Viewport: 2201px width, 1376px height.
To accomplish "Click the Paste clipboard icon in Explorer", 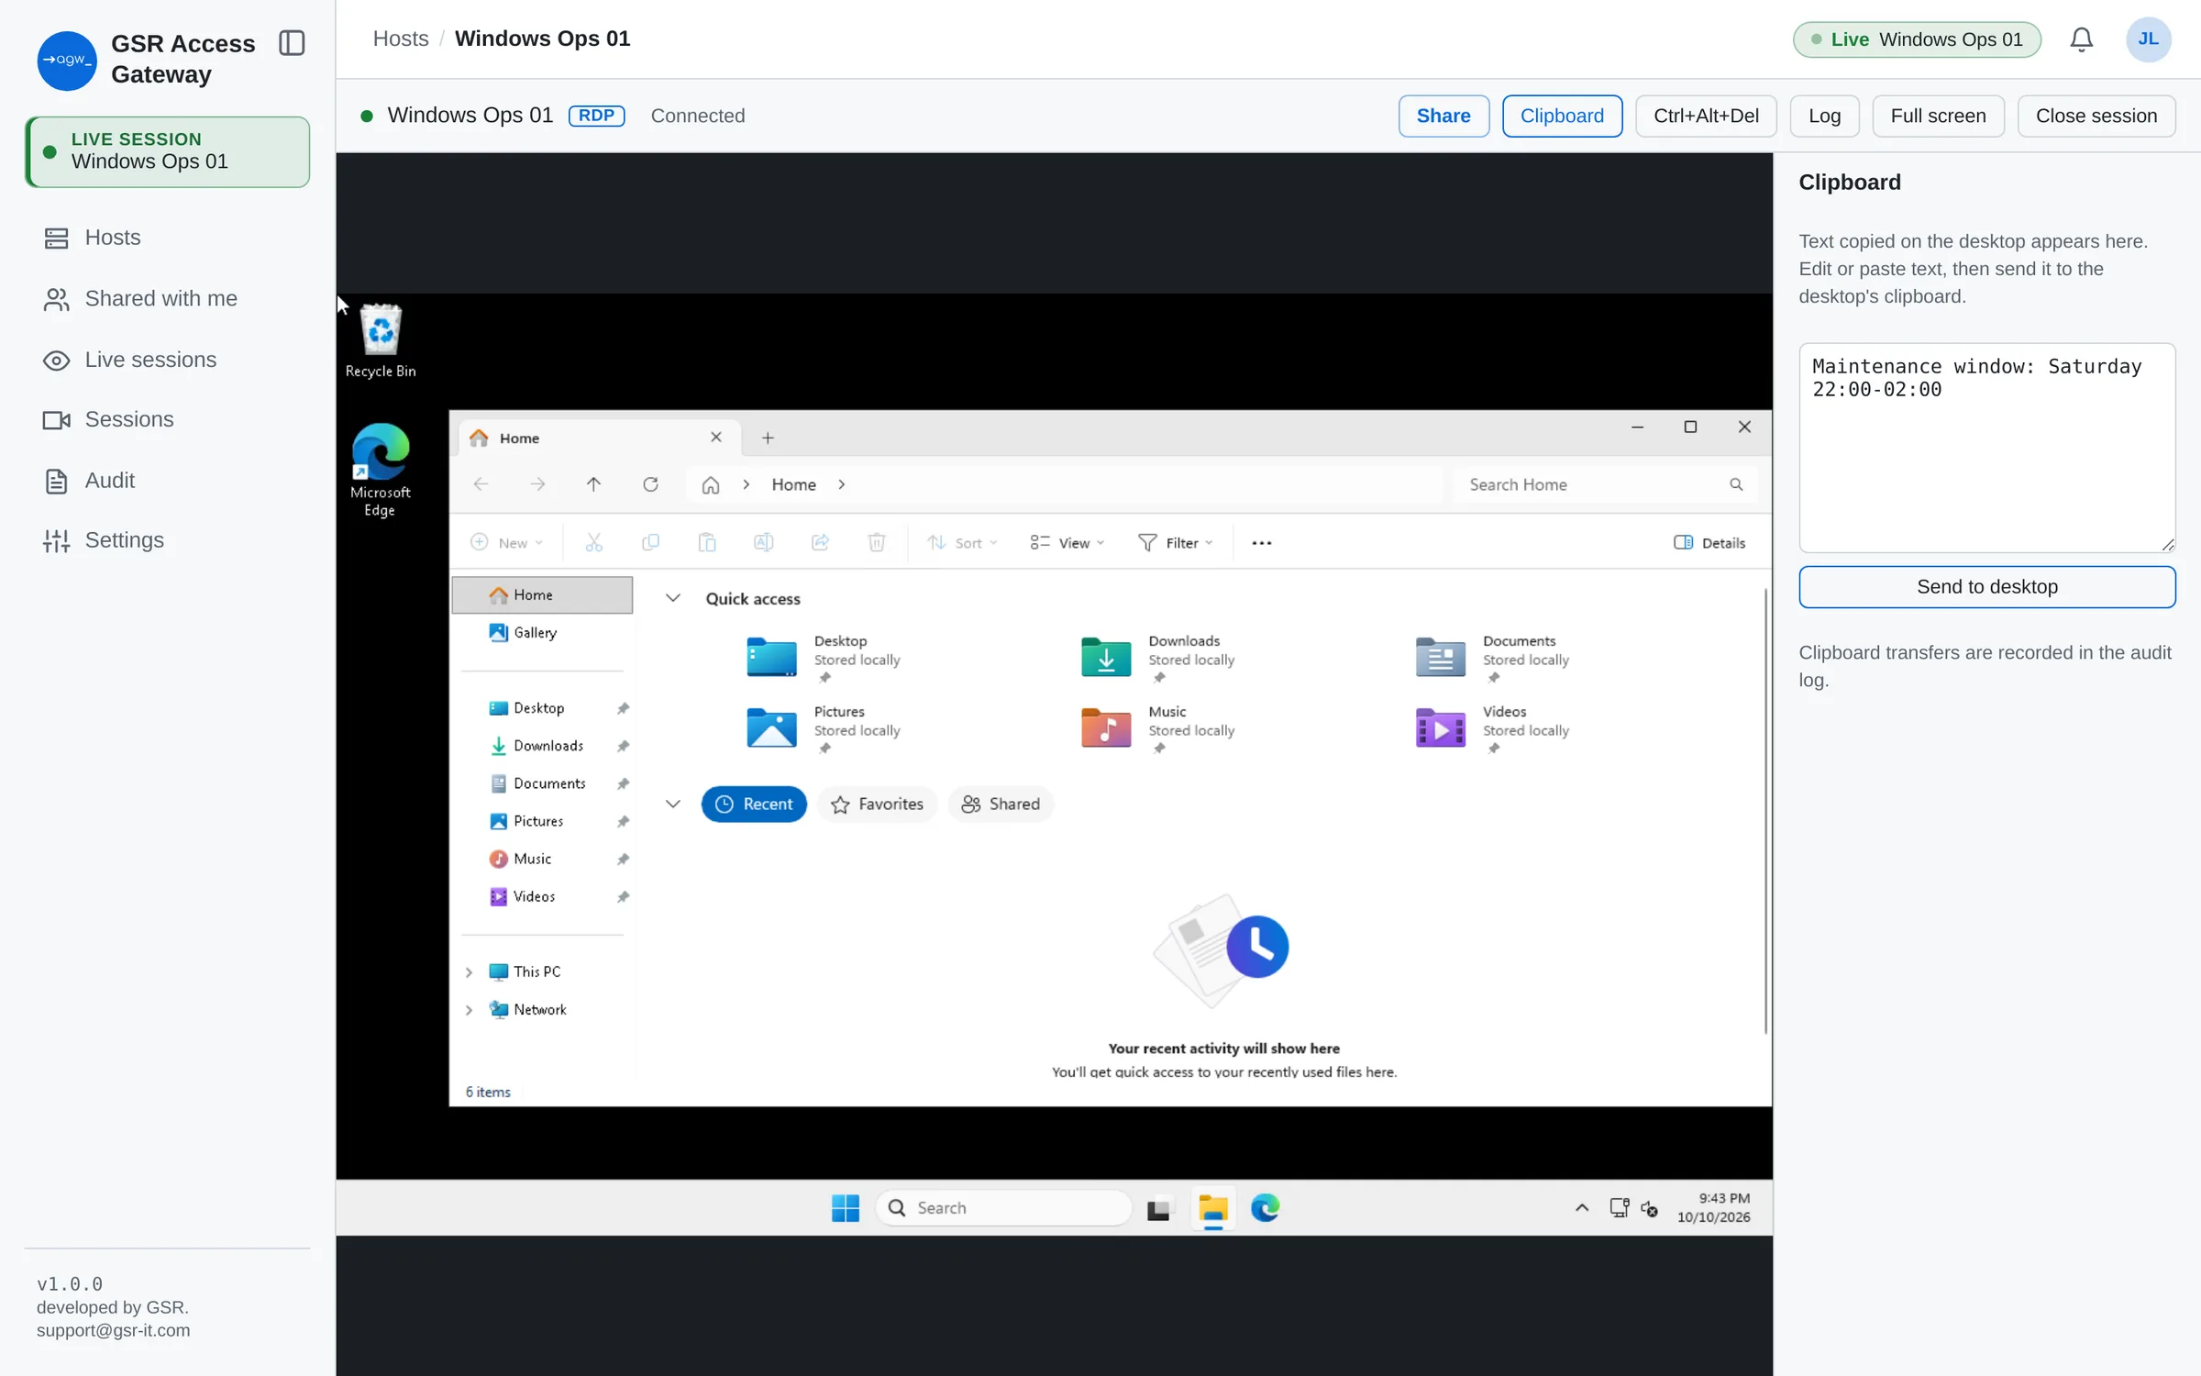I will (x=706, y=543).
